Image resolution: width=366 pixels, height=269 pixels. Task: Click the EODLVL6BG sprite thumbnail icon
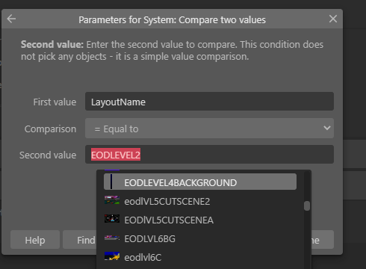point(112,238)
